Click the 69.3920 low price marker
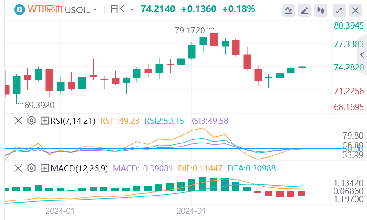Viewport: 367px width, 220px height. pos(39,106)
